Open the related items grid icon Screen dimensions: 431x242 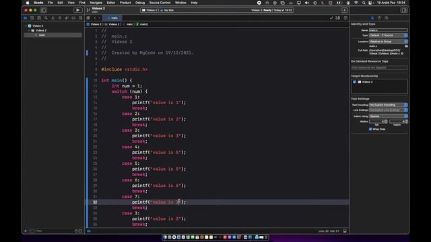point(88,18)
